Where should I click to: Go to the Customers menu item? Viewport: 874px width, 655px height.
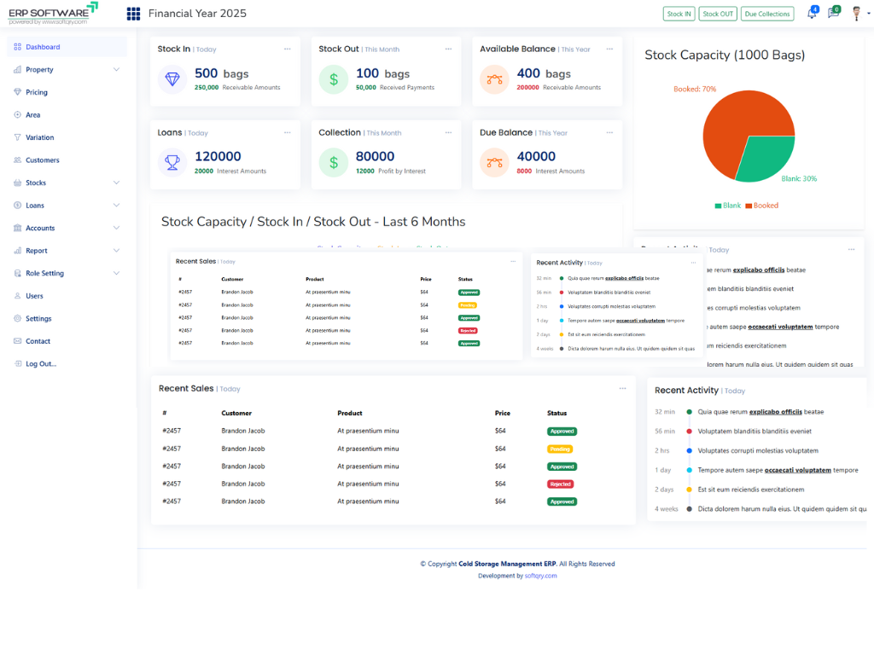coord(42,160)
